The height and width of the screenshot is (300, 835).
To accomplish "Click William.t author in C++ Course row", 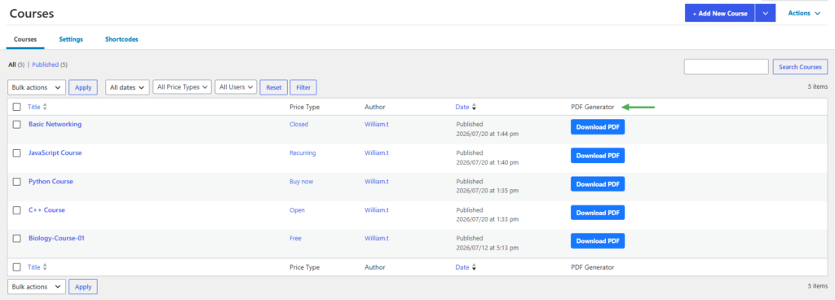I will 377,210.
